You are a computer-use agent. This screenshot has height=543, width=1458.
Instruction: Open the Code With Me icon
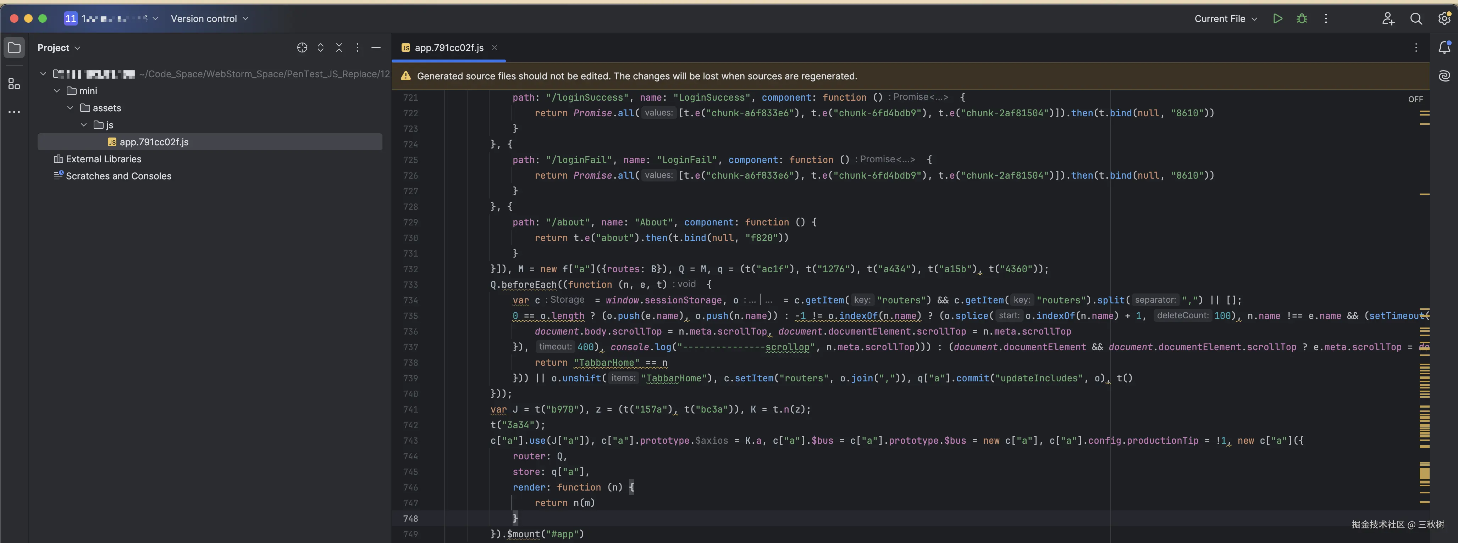click(x=1388, y=19)
